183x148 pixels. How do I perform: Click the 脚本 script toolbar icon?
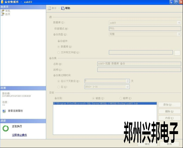(49, 8)
